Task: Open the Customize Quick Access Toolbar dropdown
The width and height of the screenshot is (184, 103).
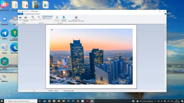Action: point(29,11)
